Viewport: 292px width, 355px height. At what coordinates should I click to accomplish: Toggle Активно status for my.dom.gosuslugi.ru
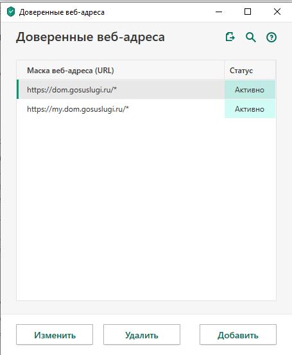pyautogui.click(x=250, y=109)
